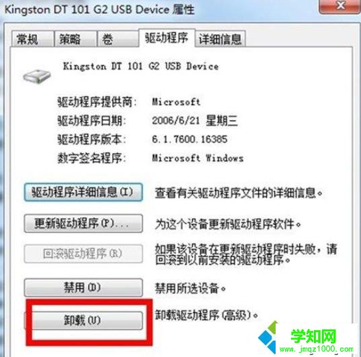Open the www.jmqz1000.com watermark link
361x357 pixels.
(317, 349)
